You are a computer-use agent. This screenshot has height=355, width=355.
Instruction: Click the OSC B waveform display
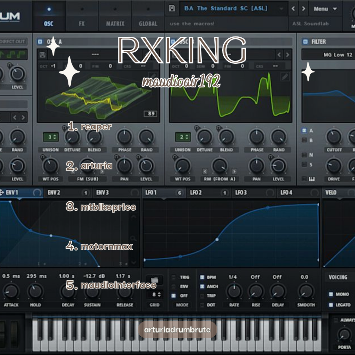pos(231,97)
